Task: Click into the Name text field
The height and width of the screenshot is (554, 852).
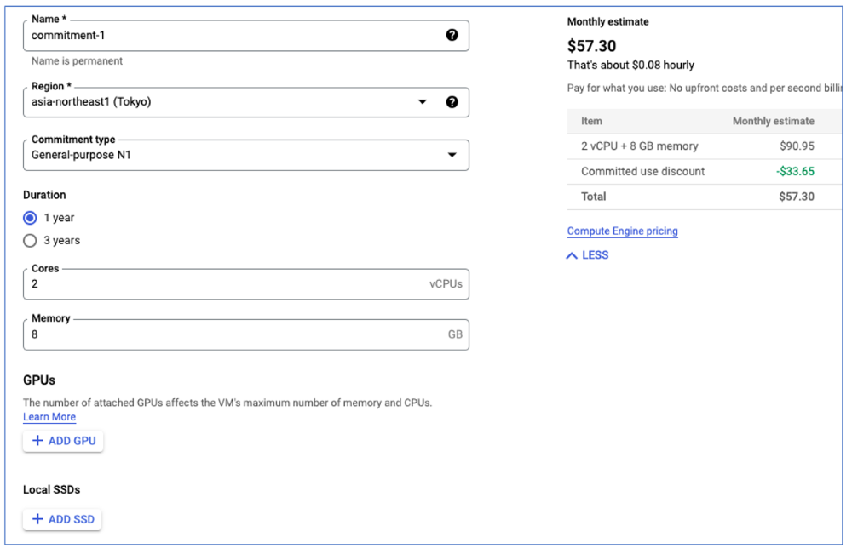Action: pos(230,36)
